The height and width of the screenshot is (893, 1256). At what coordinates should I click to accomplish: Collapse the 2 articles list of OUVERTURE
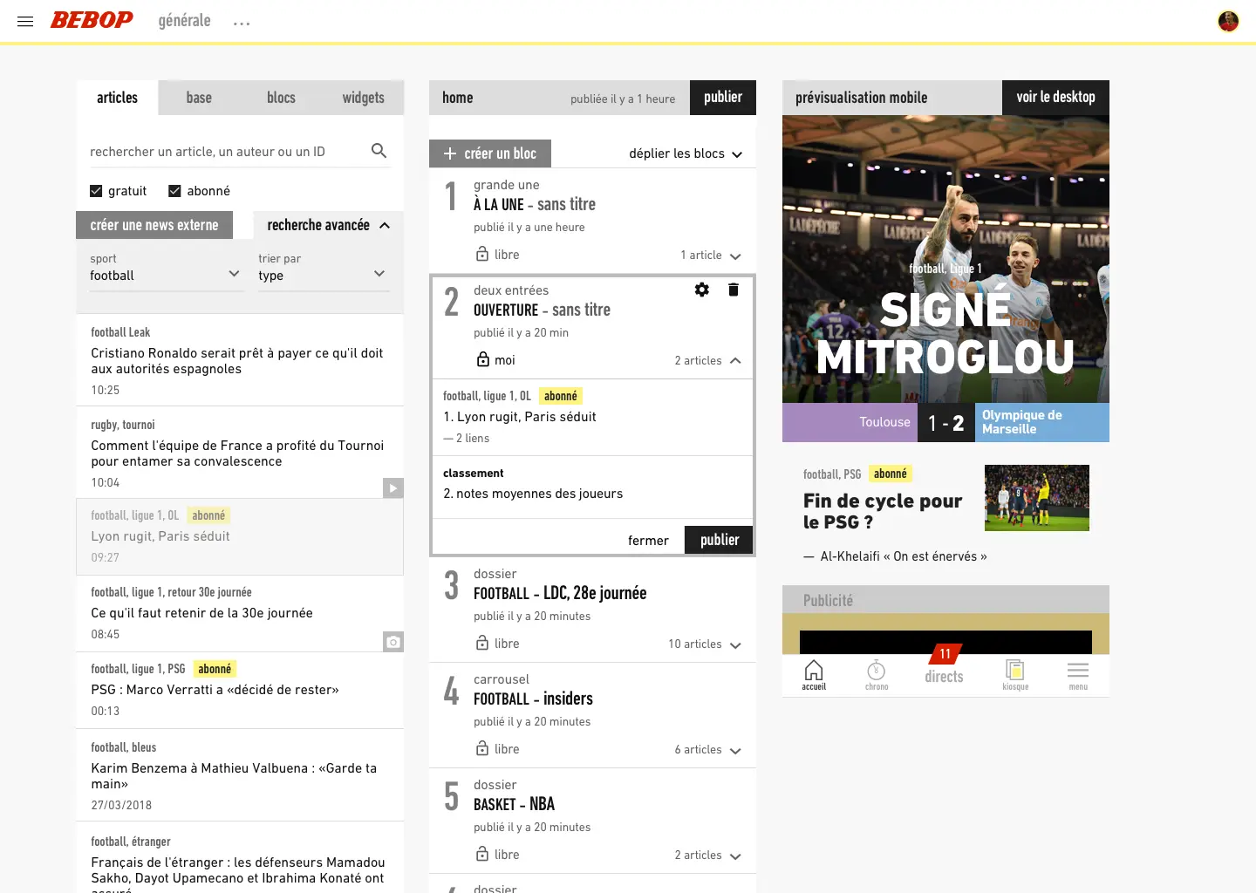tap(708, 360)
